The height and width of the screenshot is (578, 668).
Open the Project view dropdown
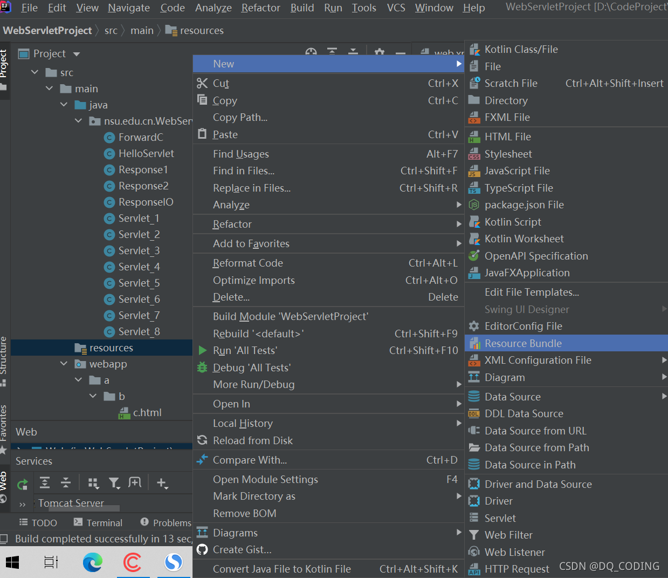click(77, 54)
